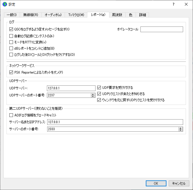Click the ネットワークサービス group title
The height and width of the screenshot is (190, 193).
coord(22,66)
